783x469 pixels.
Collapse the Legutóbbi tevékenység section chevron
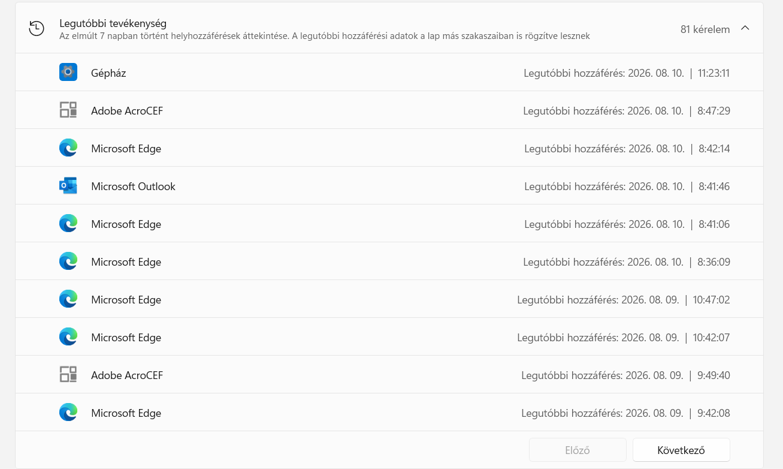[745, 28]
